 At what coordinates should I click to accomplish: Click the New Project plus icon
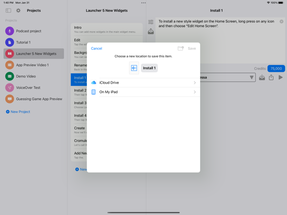click(x=8, y=112)
